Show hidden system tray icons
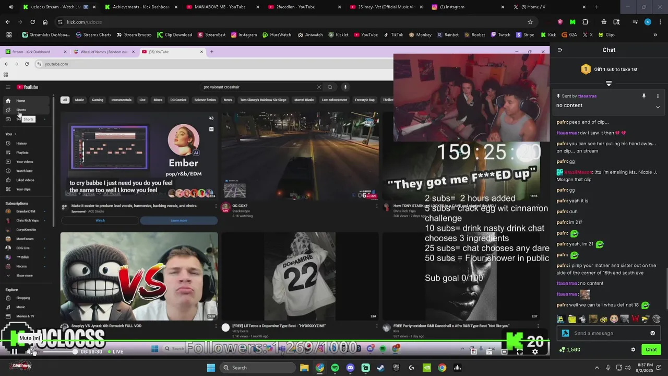The image size is (668, 376). click(x=597, y=368)
